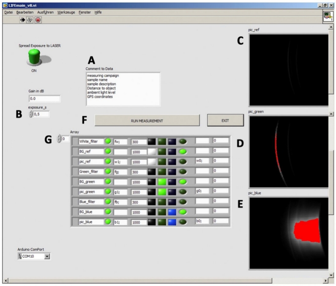The image size is (336, 286).
Task: Click the Gain in dB input field
Action: tap(44, 98)
